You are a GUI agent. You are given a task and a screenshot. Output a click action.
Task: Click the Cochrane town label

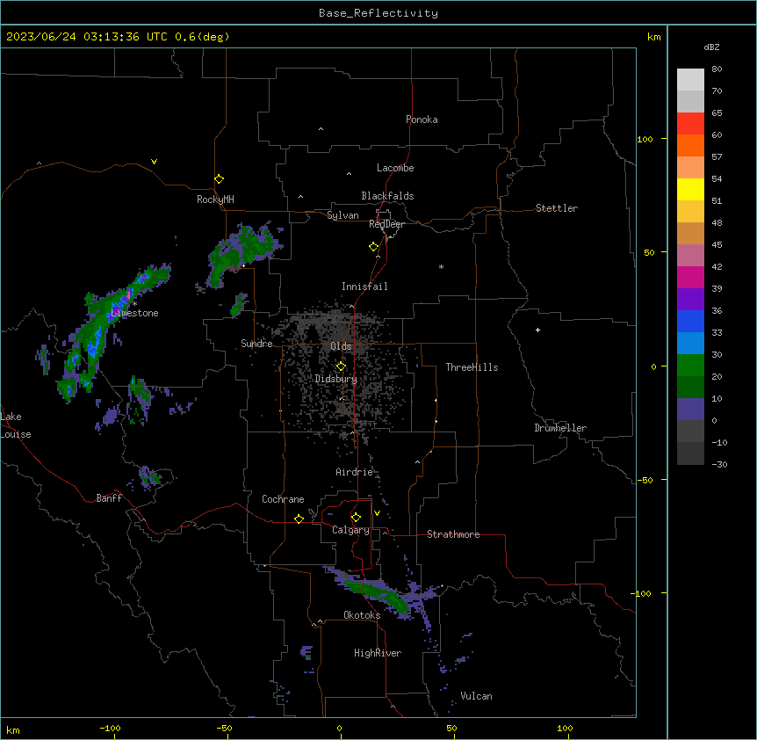click(283, 499)
